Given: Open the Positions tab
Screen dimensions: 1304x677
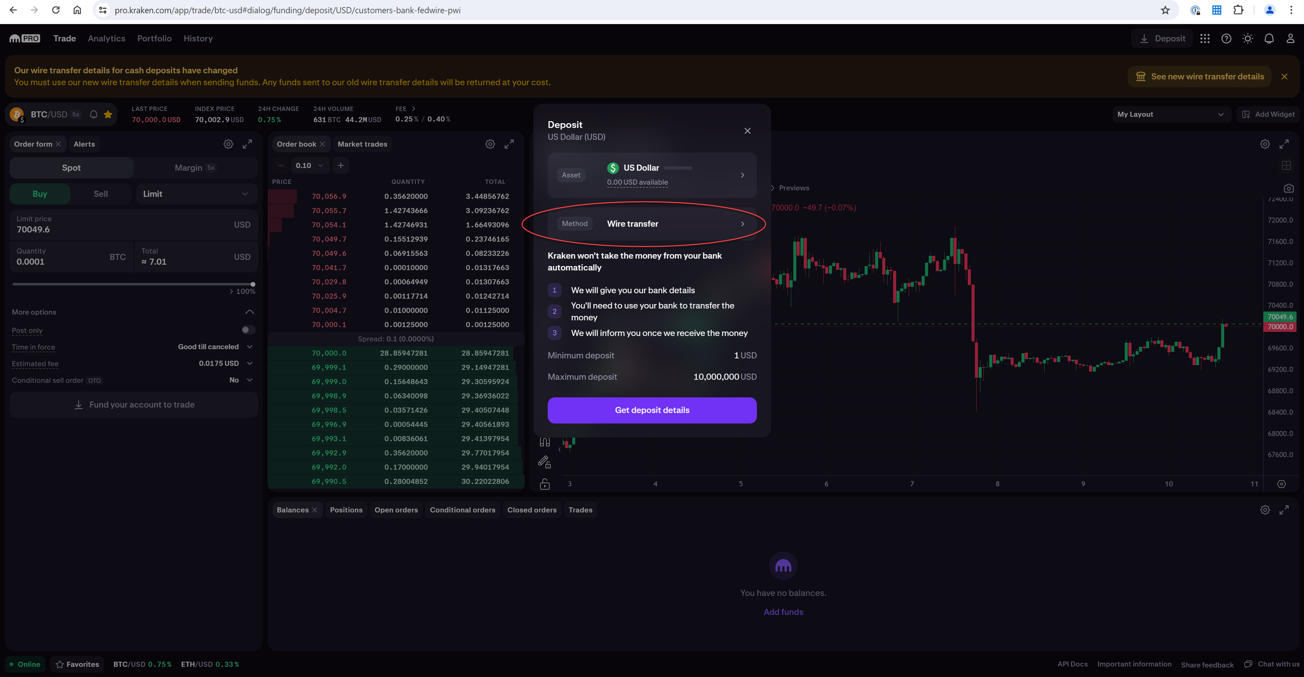Looking at the screenshot, I should (346, 509).
